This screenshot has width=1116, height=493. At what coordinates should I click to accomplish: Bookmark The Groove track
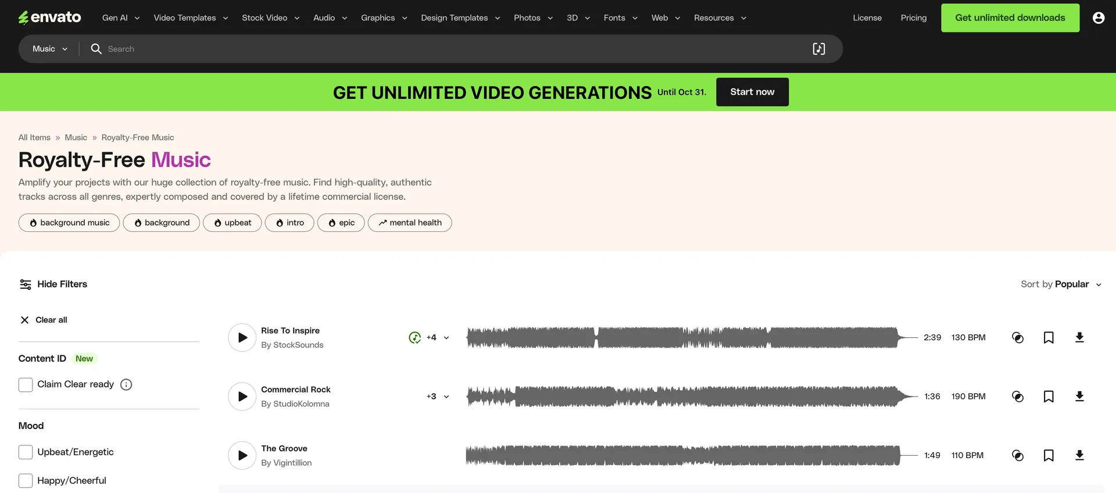click(1048, 455)
